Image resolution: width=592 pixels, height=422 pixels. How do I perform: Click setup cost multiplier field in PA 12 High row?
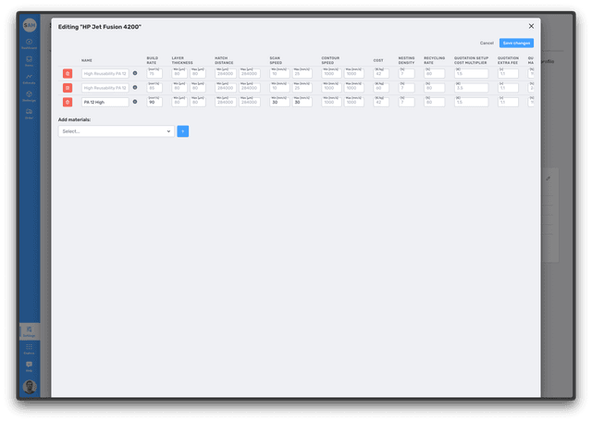(x=471, y=102)
